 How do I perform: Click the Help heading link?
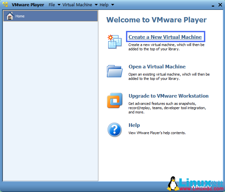134,125
